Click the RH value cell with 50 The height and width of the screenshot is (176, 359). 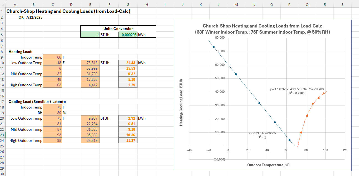click(x=53, y=113)
